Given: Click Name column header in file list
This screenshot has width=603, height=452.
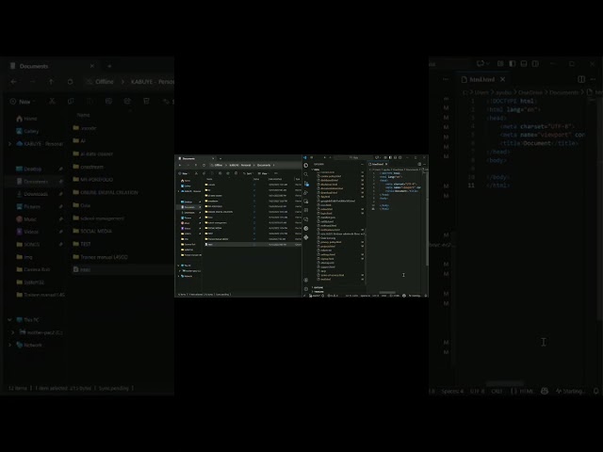Looking at the screenshot, I should [209, 179].
